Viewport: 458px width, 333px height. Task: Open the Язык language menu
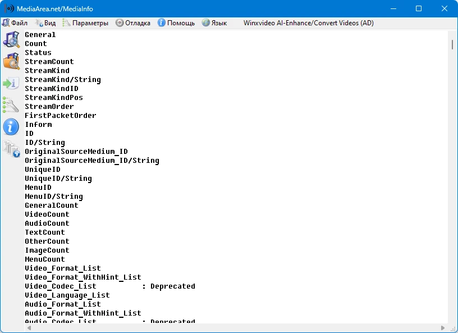click(x=214, y=23)
